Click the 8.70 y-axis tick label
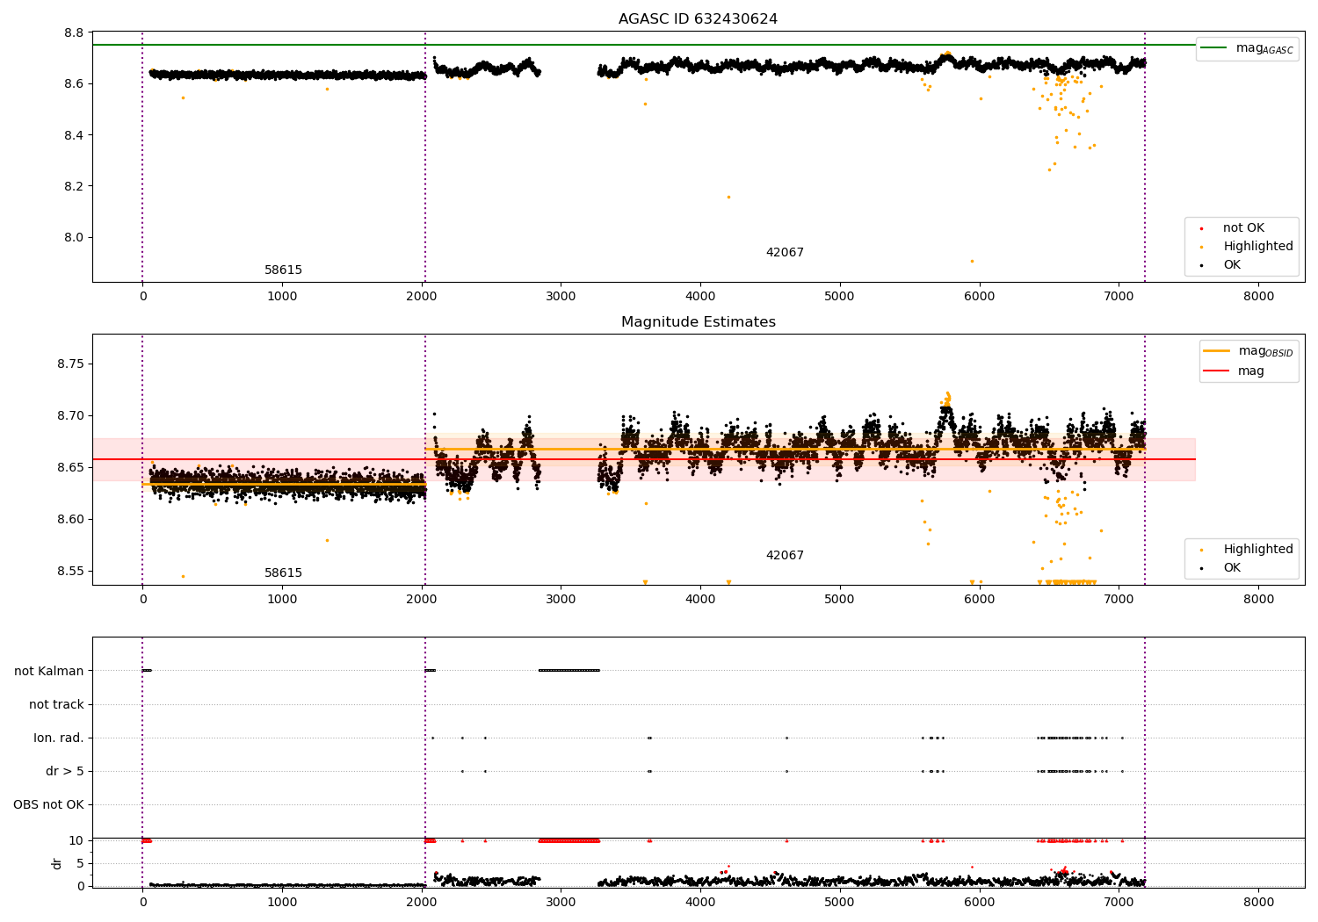Screen dimensions: 1318x922 coord(71,415)
